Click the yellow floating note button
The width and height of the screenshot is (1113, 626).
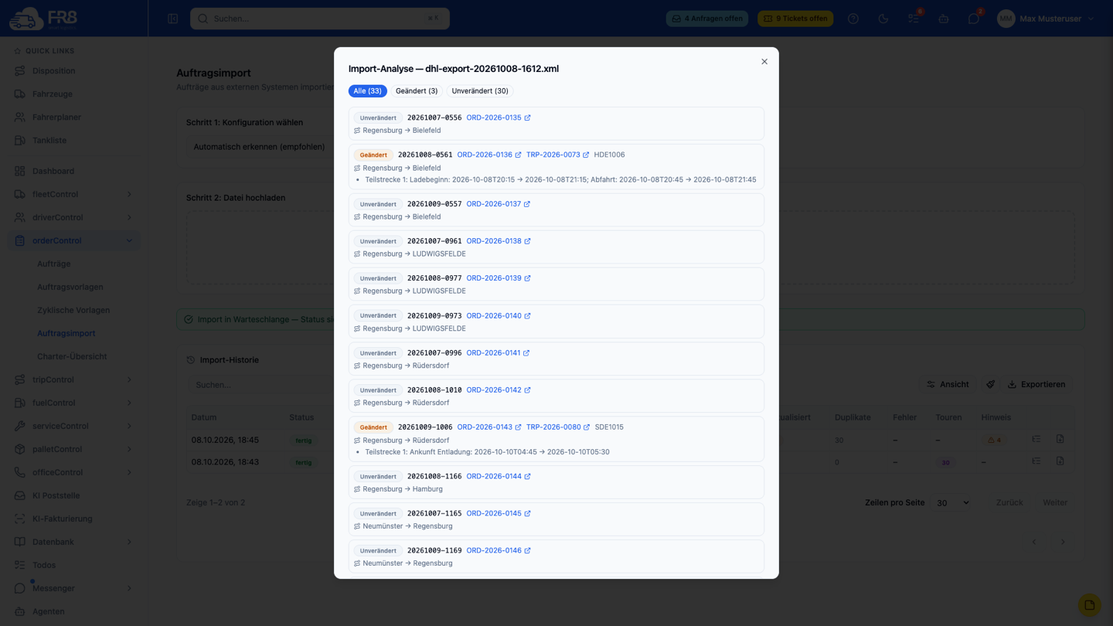point(1090,605)
